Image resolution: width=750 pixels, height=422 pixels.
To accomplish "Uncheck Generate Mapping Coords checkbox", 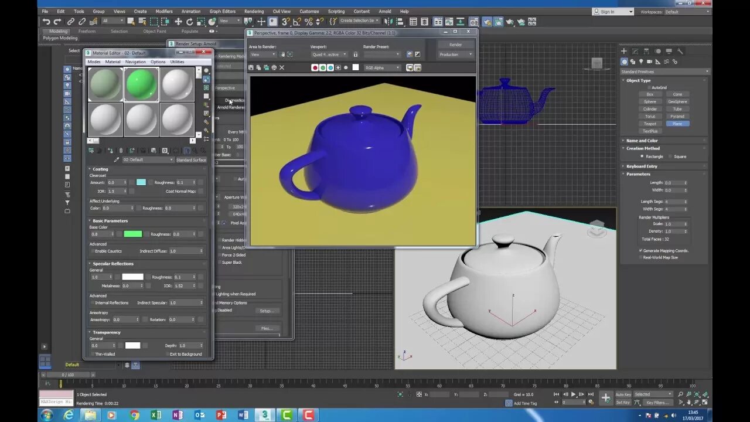I will pos(640,250).
